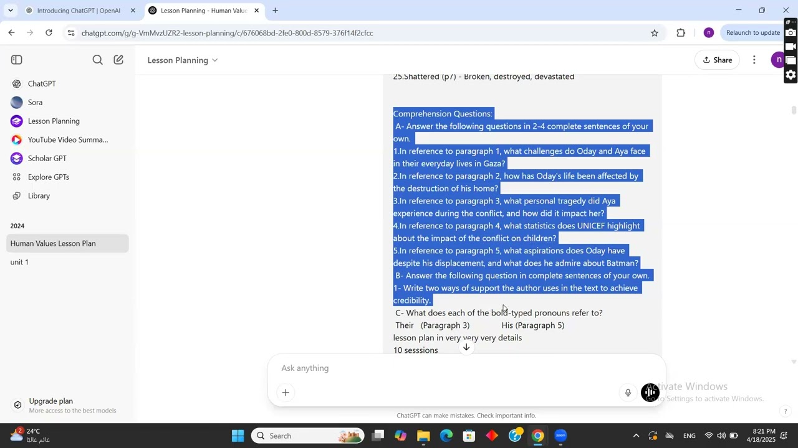Open the Windows Start menu
Viewport: 798px width, 448px height.
coord(238,436)
